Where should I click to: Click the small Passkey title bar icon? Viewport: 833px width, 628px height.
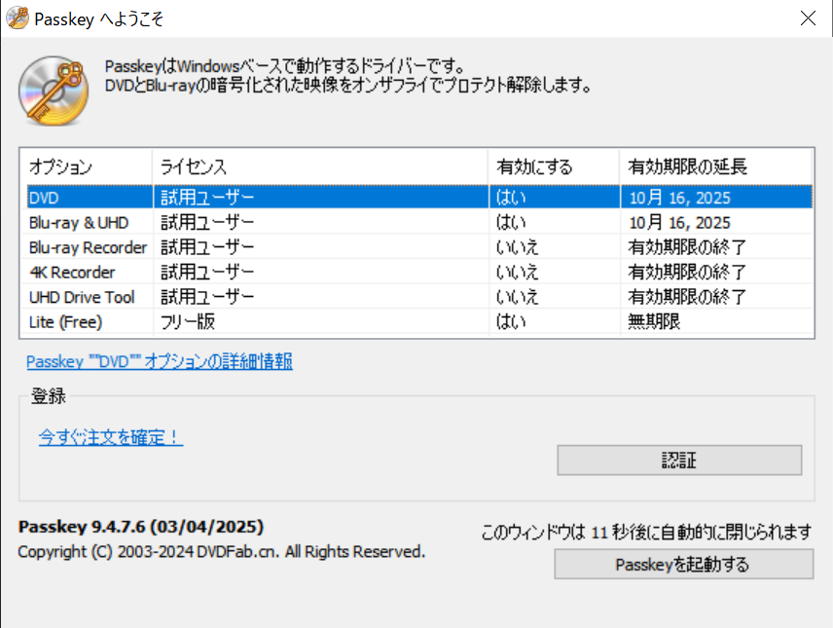(18, 18)
